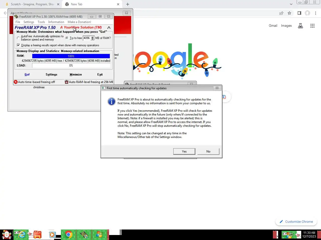Open the Chrome three-dot menu
Image resolution: width=321 pixels, height=240 pixels.
pyautogui.click(x=316, y=13)
